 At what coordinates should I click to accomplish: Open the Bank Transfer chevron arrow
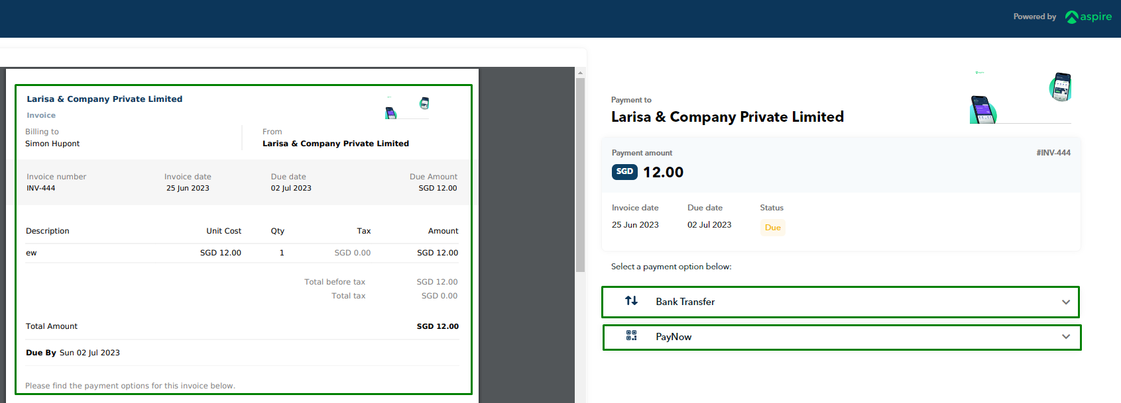pos(1066,302)
